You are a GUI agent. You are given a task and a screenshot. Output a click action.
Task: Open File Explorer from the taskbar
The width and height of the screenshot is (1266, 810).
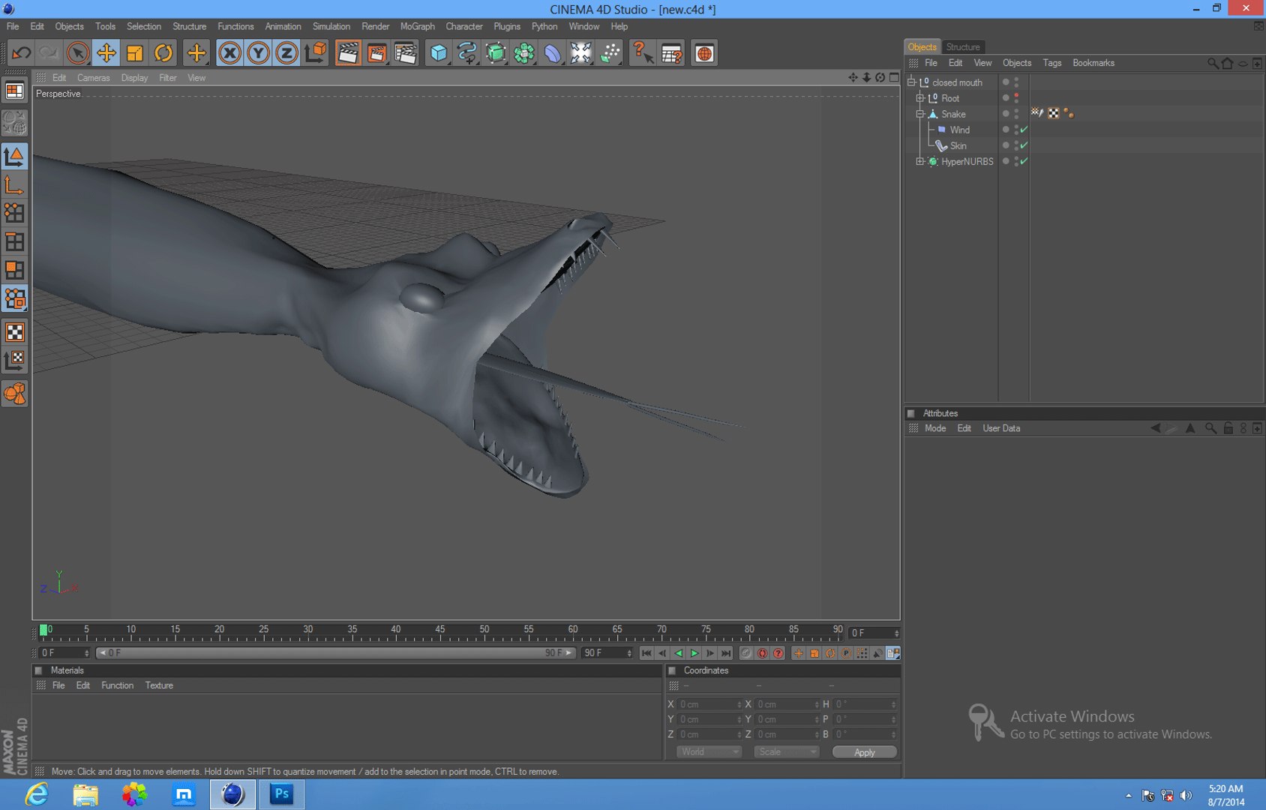point(85,793)
